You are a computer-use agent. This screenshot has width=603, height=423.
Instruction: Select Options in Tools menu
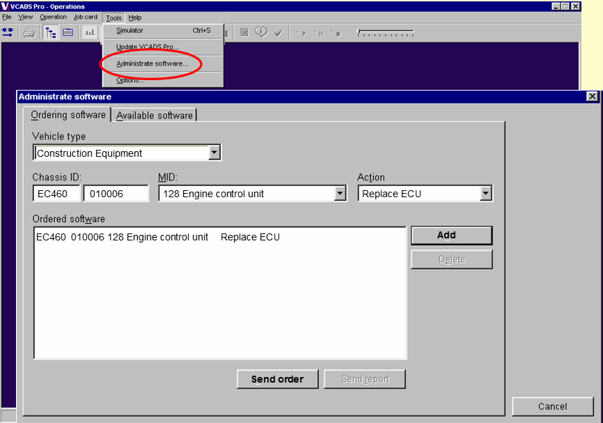[163, 80]
